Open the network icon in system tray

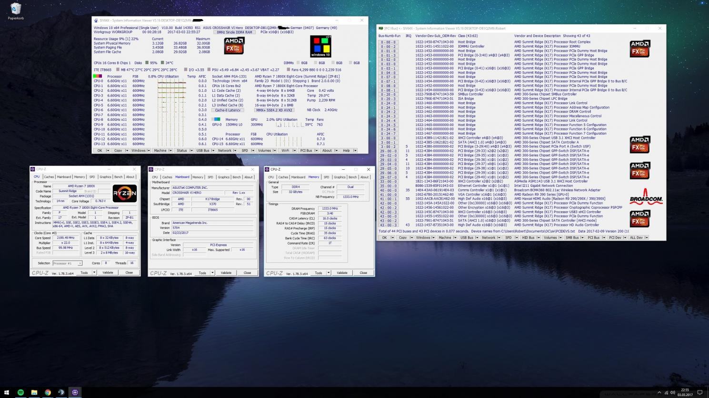click(666, 393)
